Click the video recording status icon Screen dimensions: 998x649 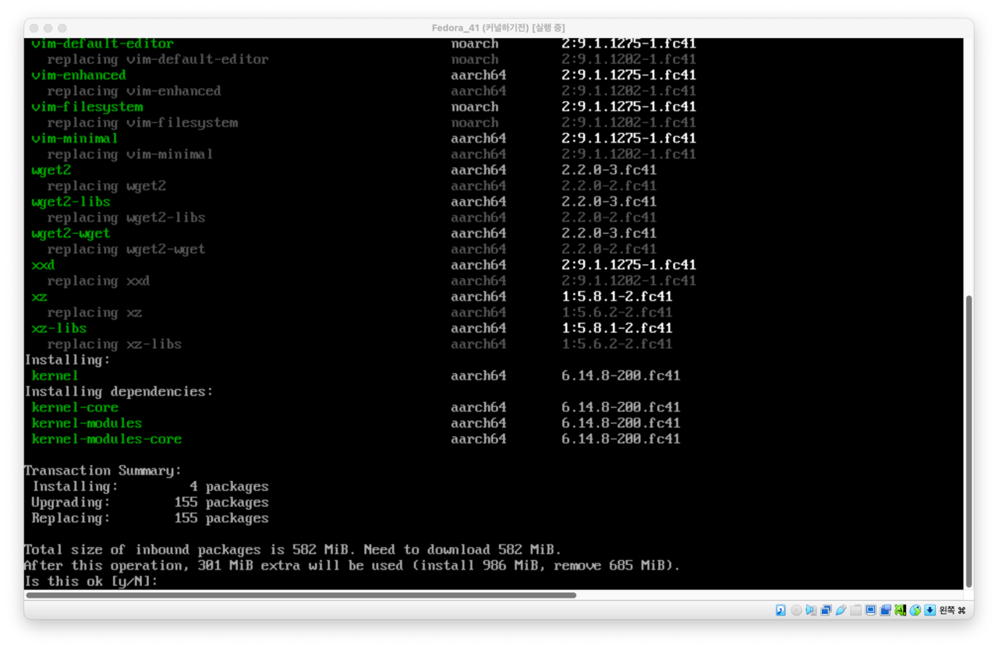[885, 610]
